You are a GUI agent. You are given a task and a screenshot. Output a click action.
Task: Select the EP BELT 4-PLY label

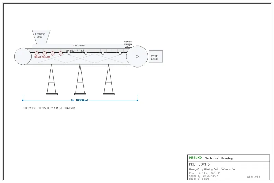click(x=75, y=51)
